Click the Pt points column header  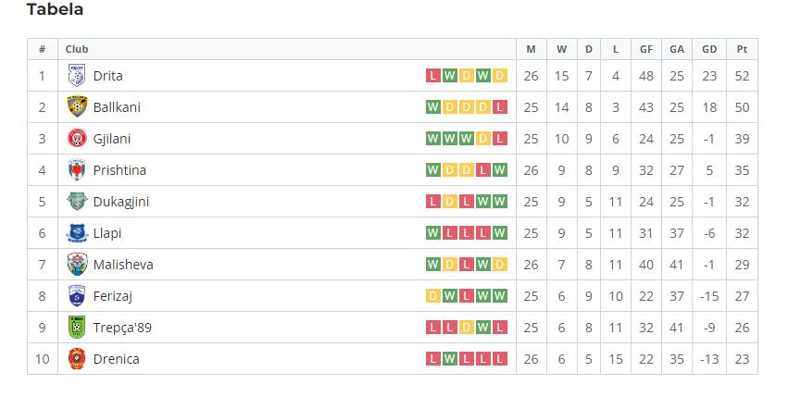[x=742, y=49]
